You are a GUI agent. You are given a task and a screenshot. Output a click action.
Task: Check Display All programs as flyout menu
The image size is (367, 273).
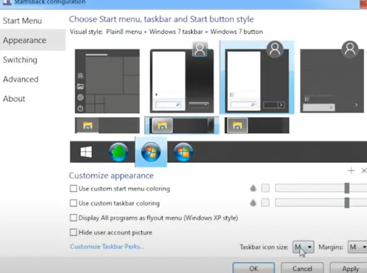pyautogui.click(x=73, y=218)
